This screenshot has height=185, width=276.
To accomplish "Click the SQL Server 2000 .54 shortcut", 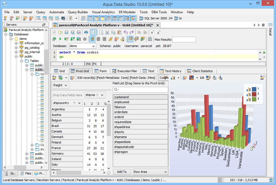I will pos(156,18).
